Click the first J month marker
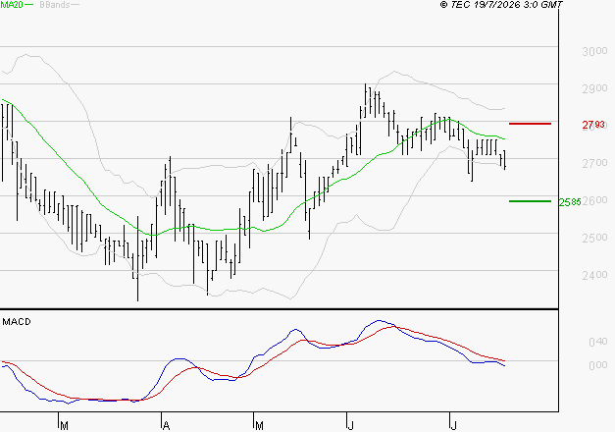 click(x=350, y=425)
